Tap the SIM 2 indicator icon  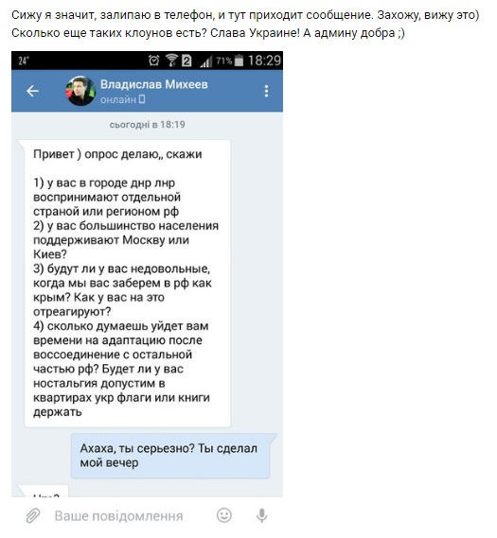pyautogui.click(x=186, y=61)
